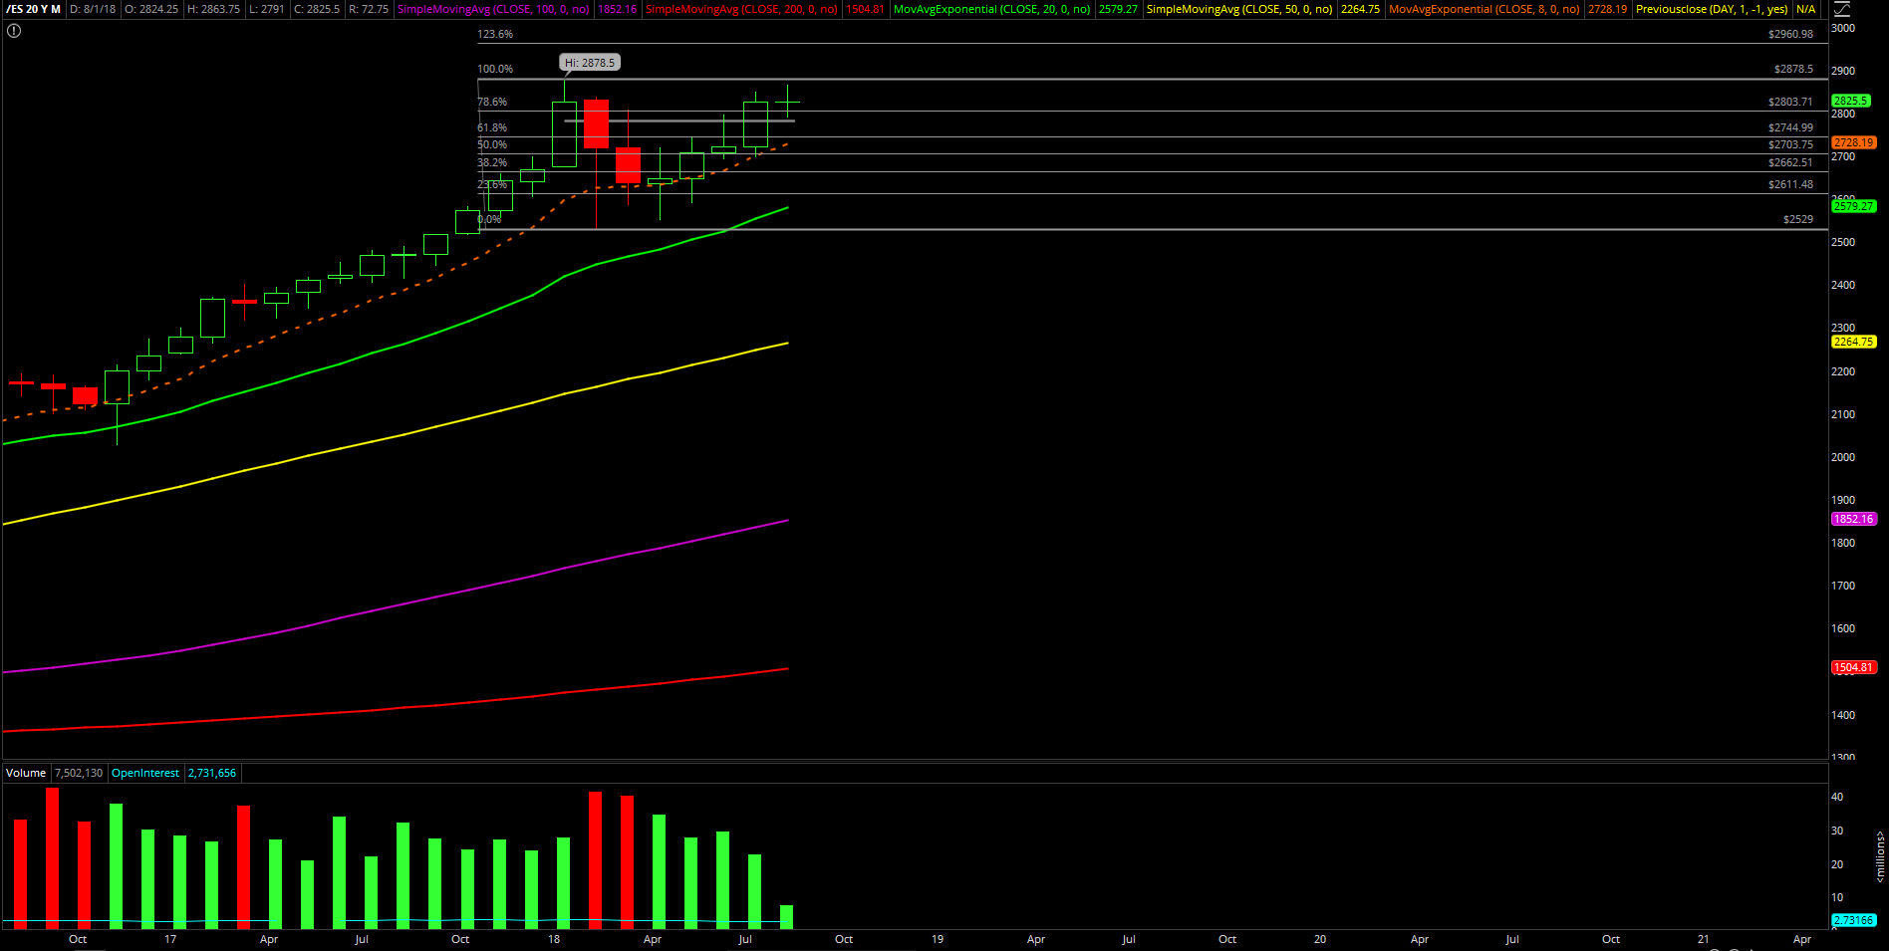Click the $2611.48 Fibonacci price label
The width and height of the screenshot is (1889, 951).
click(x=1790, y=184)
